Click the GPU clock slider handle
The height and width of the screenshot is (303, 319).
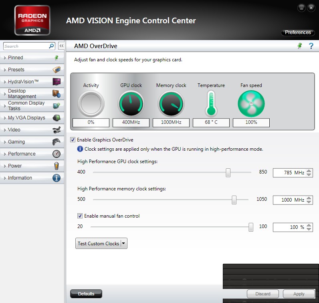coord(228,172)
